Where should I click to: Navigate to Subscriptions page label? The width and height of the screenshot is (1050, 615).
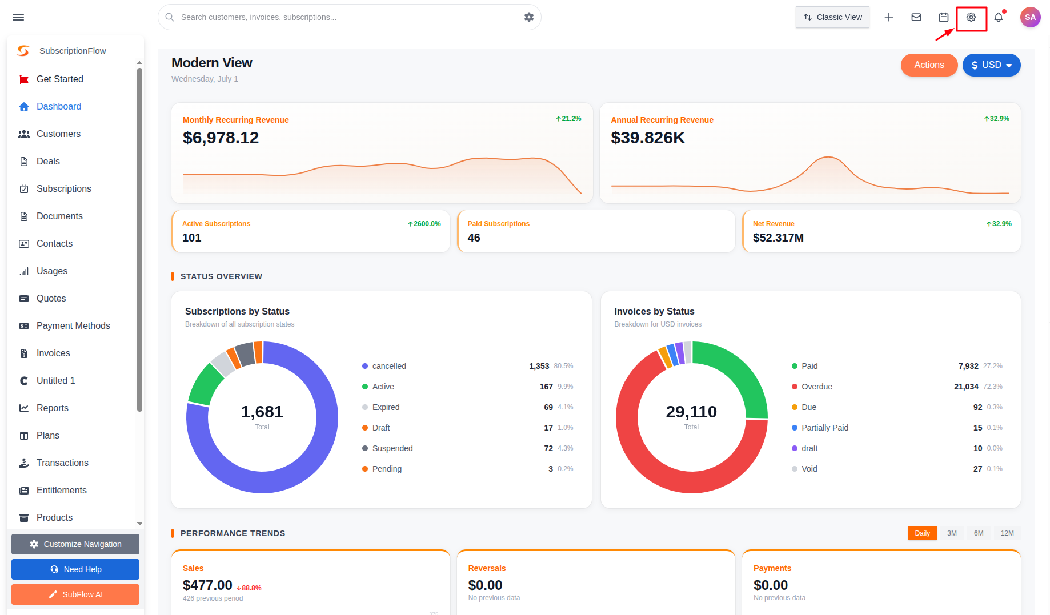pyautogui.click(x=64, y=189)
